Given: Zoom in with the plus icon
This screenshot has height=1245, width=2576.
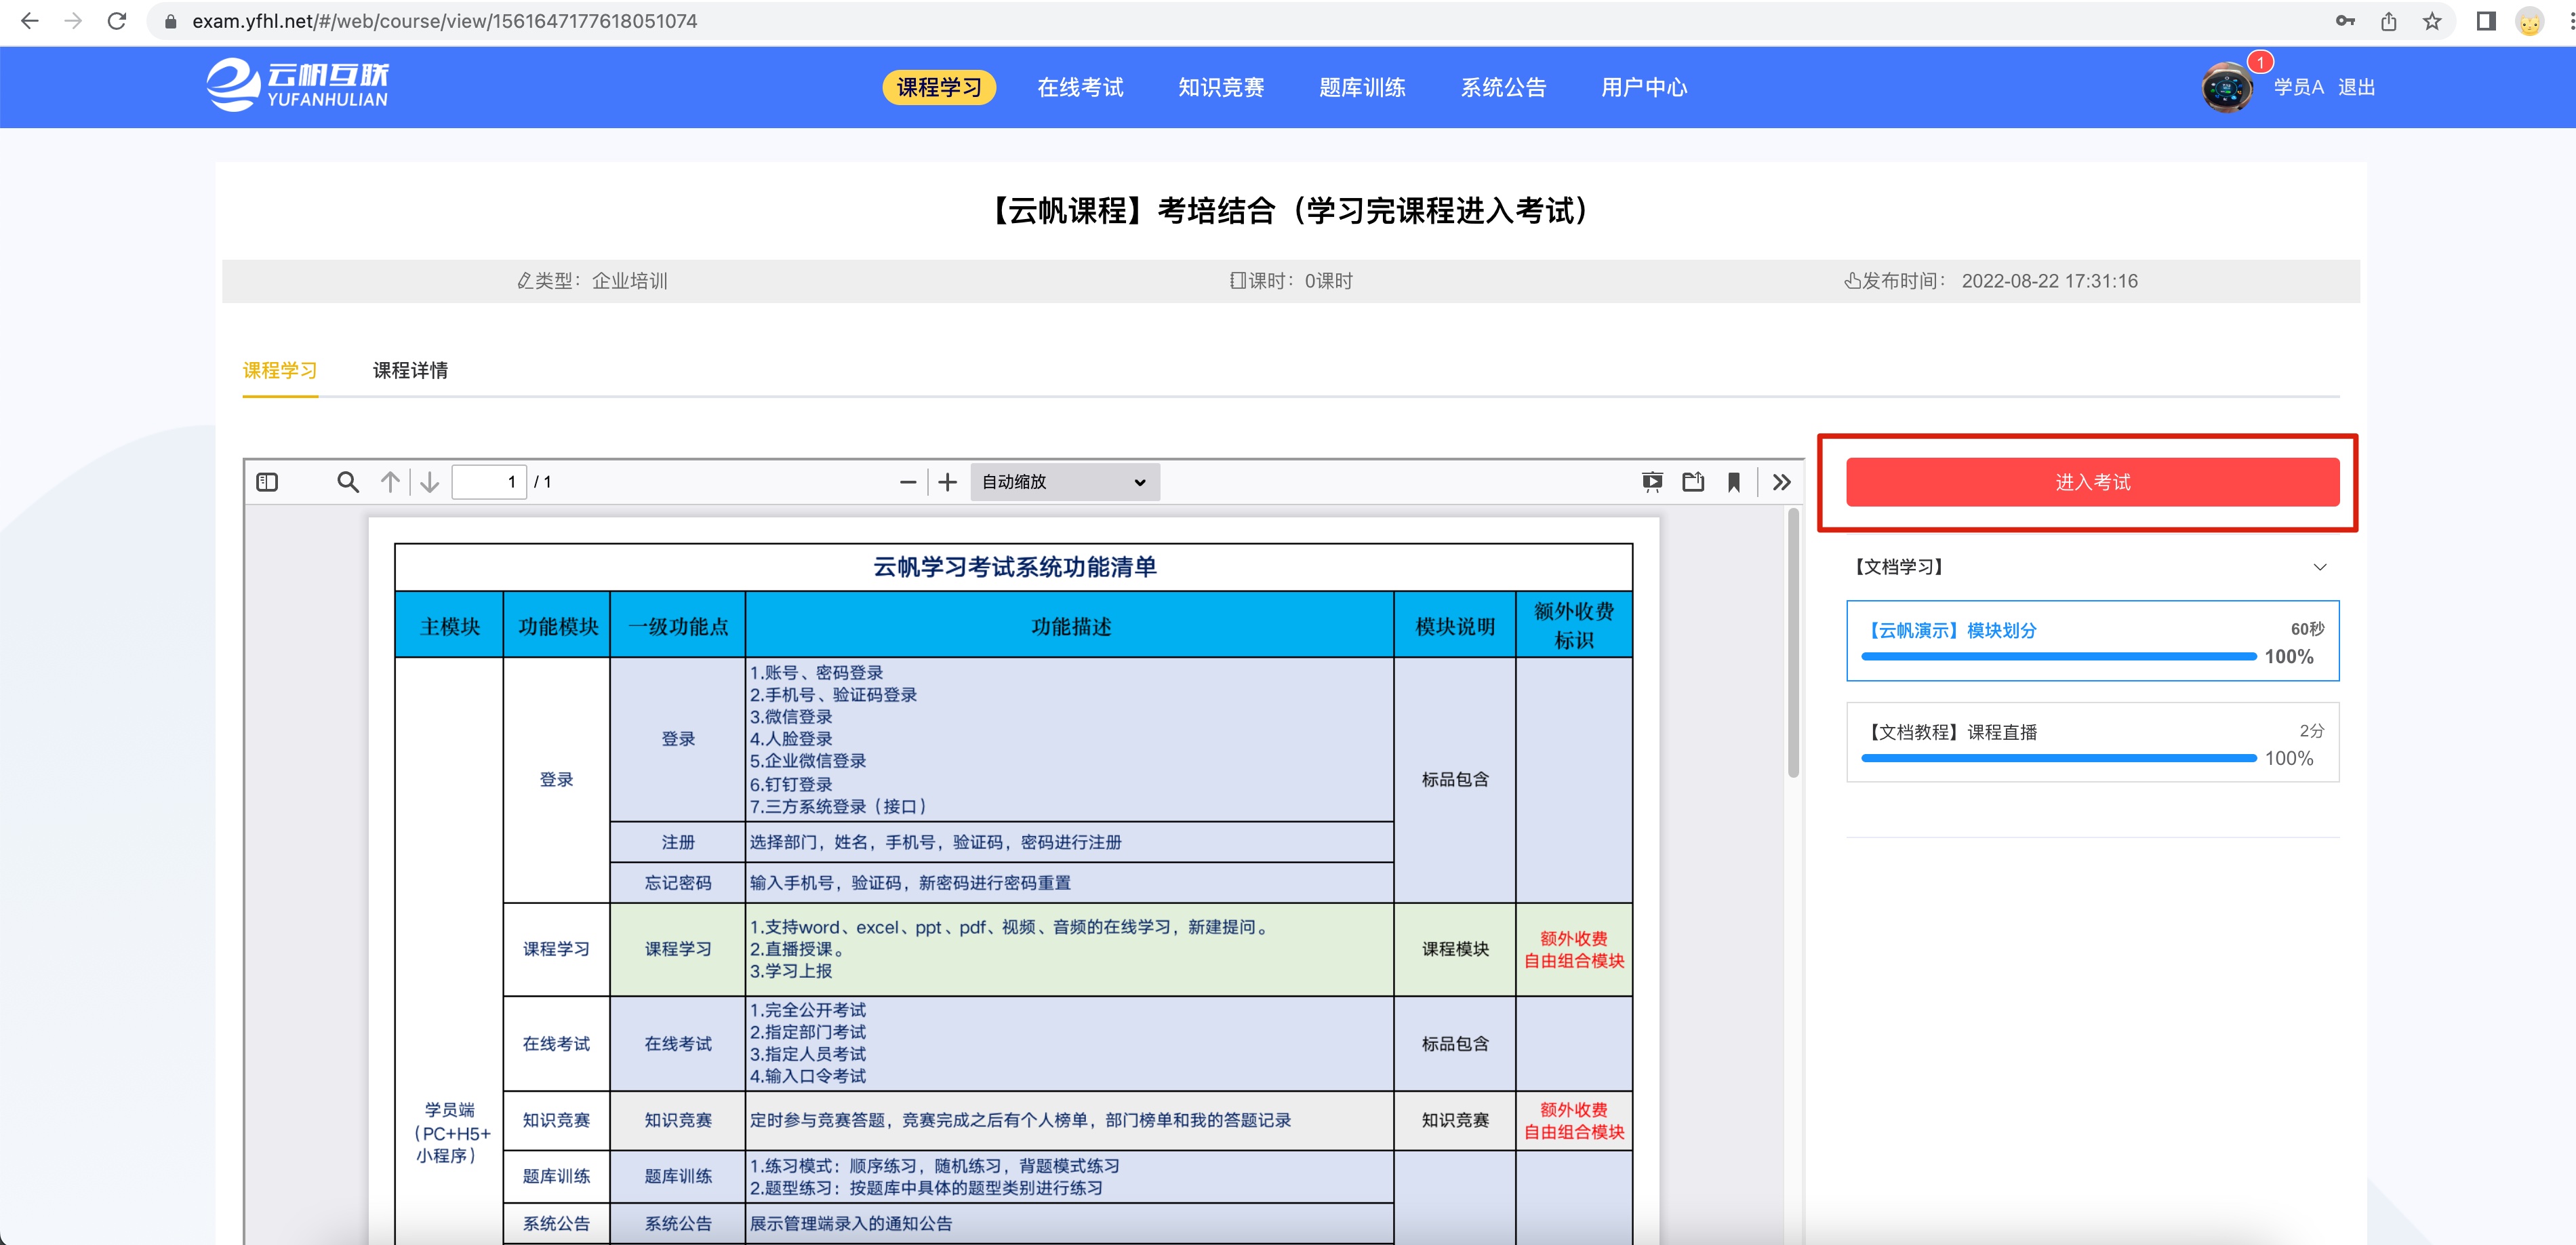Looking at the screenshot, I should (948, 482).
